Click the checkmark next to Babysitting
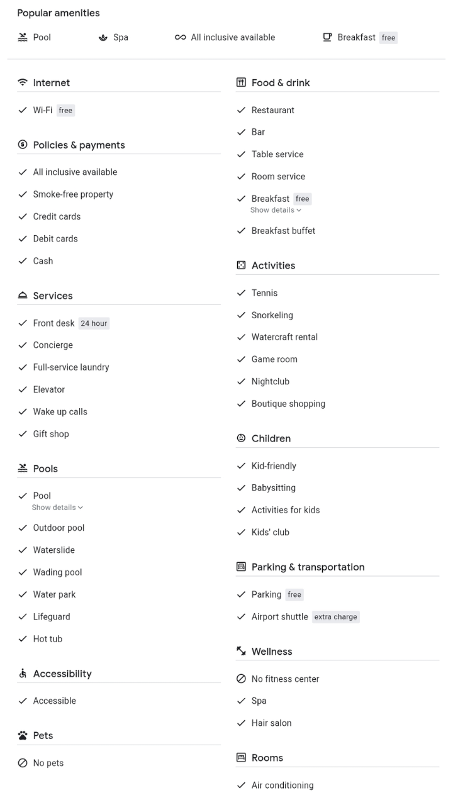 coord(241,488)
